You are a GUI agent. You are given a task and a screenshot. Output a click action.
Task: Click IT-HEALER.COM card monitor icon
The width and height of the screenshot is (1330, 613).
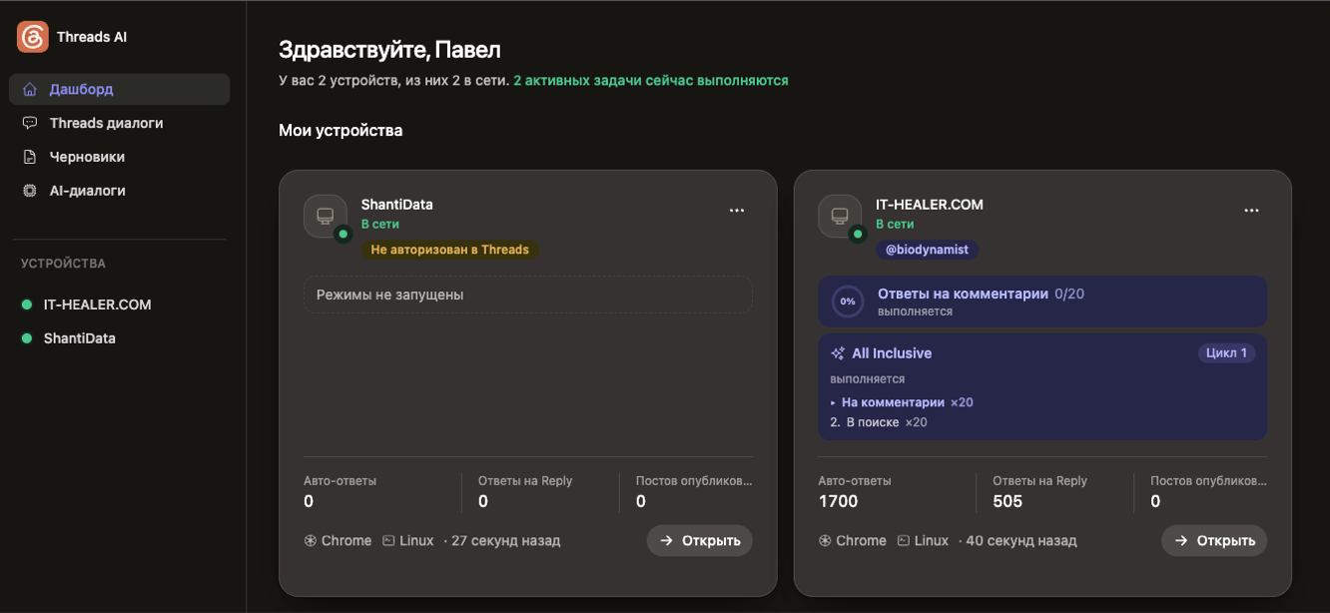pyautogui.click(x=840, y=216)
